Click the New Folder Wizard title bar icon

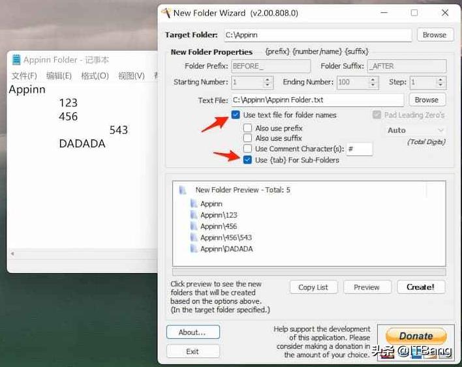(166, 13)
